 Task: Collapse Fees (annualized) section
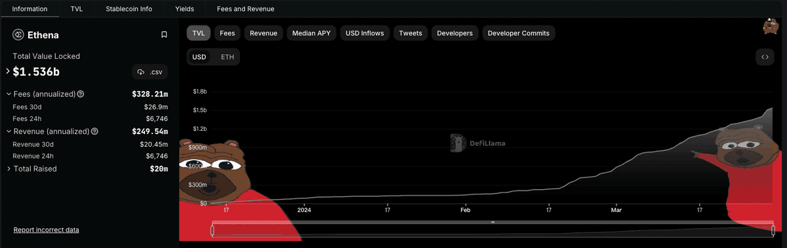(9, 94)
